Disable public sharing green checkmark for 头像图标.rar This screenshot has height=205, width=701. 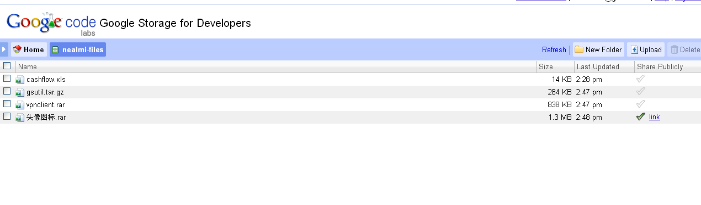pos(640,117)
